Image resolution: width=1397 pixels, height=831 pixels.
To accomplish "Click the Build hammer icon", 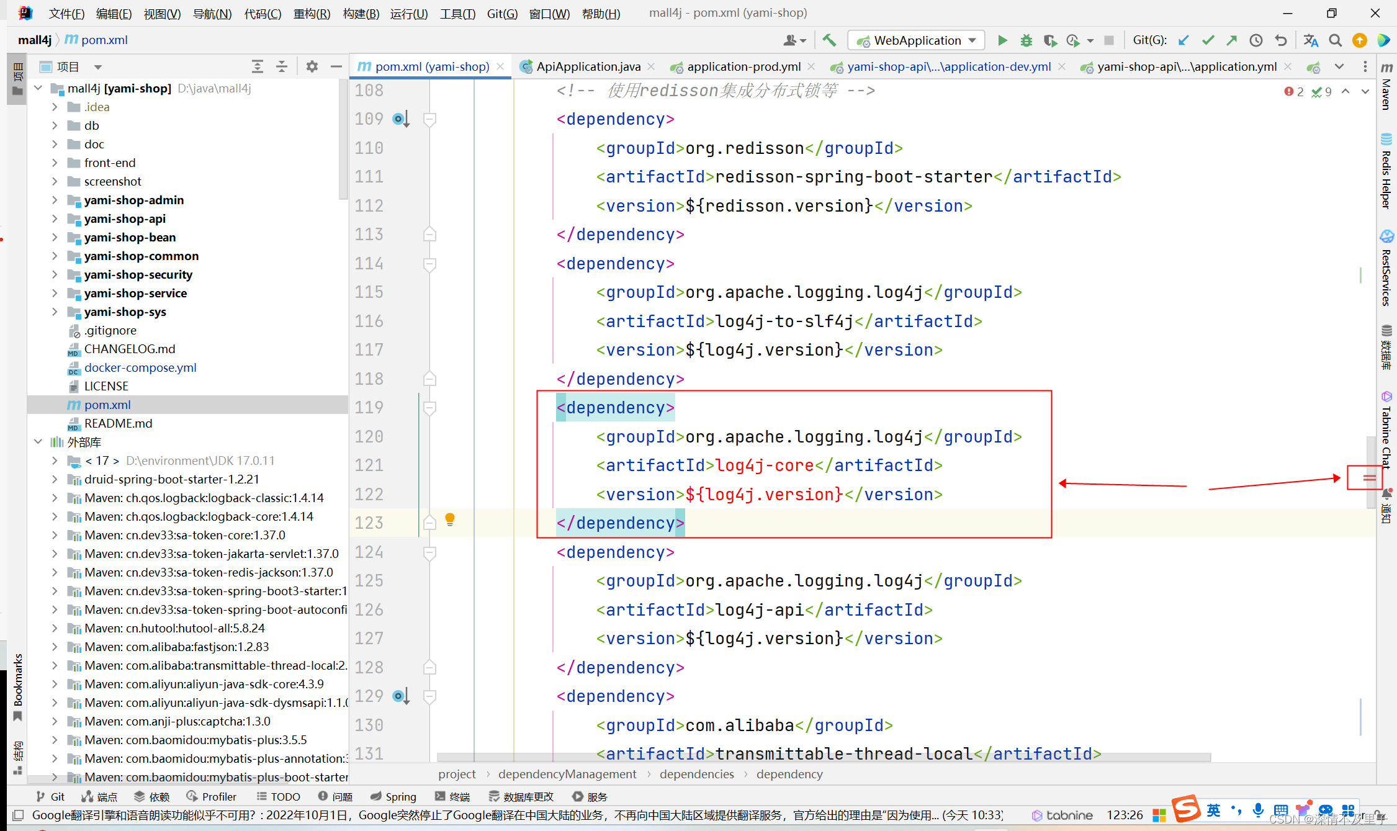I will pos(829,40).
